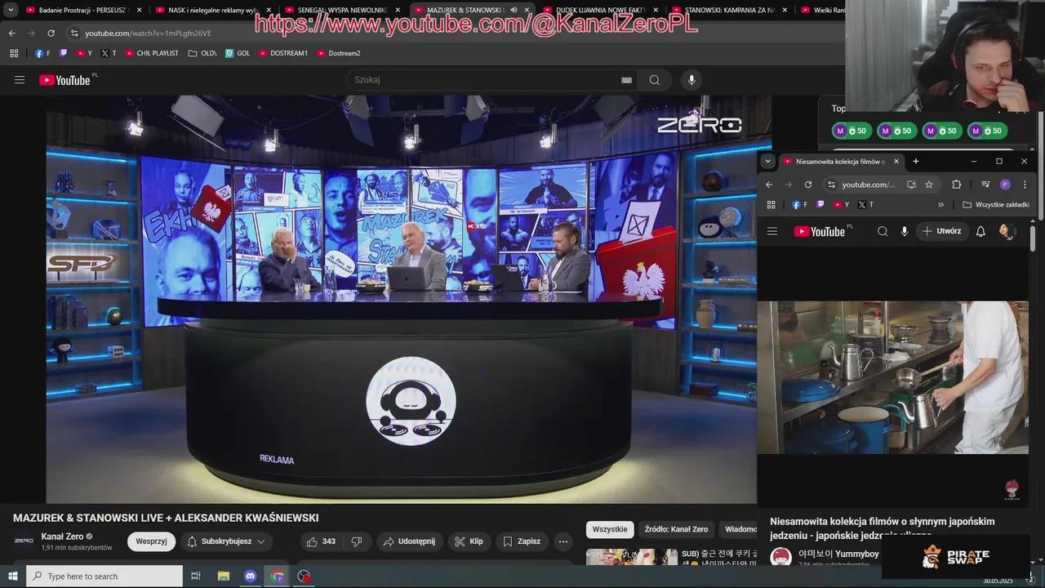Reload the page in main browser window

coord(51,33)
